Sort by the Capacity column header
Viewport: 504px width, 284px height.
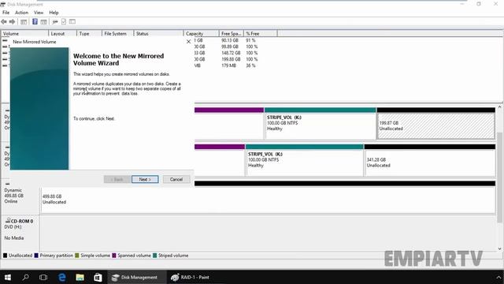(x=202, y=33)
